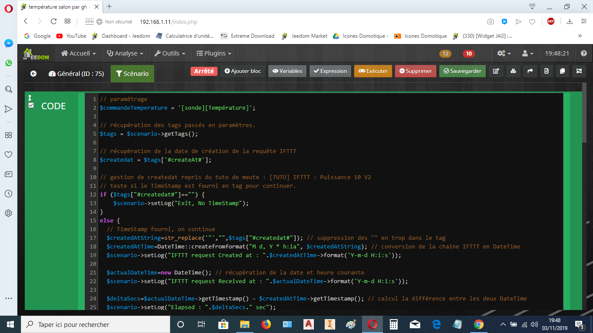
Task: Click the orange 12 messages badge
Action: (445, 54)
